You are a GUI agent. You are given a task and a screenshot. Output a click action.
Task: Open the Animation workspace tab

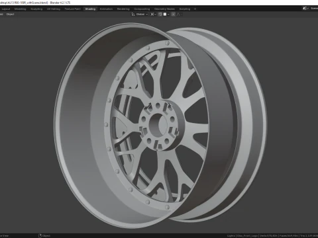(106, 9)
